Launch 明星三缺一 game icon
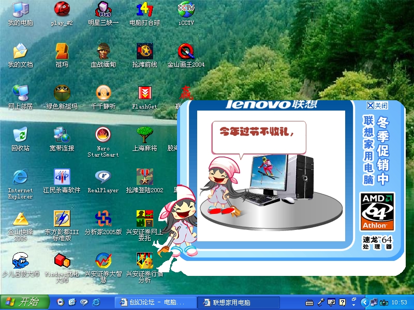The height and width of the screenshot is (310, 414). coord(103,14)
